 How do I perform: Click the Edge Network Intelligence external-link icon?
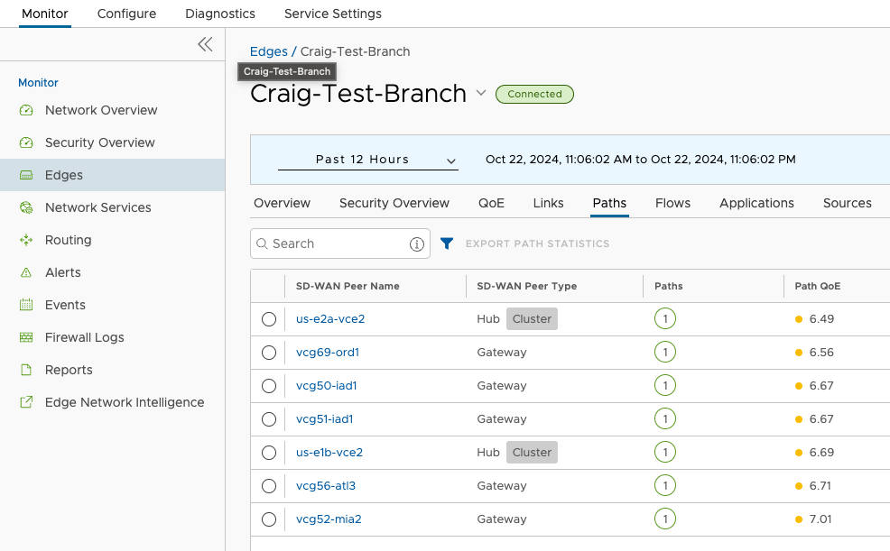tap(26, 402)
